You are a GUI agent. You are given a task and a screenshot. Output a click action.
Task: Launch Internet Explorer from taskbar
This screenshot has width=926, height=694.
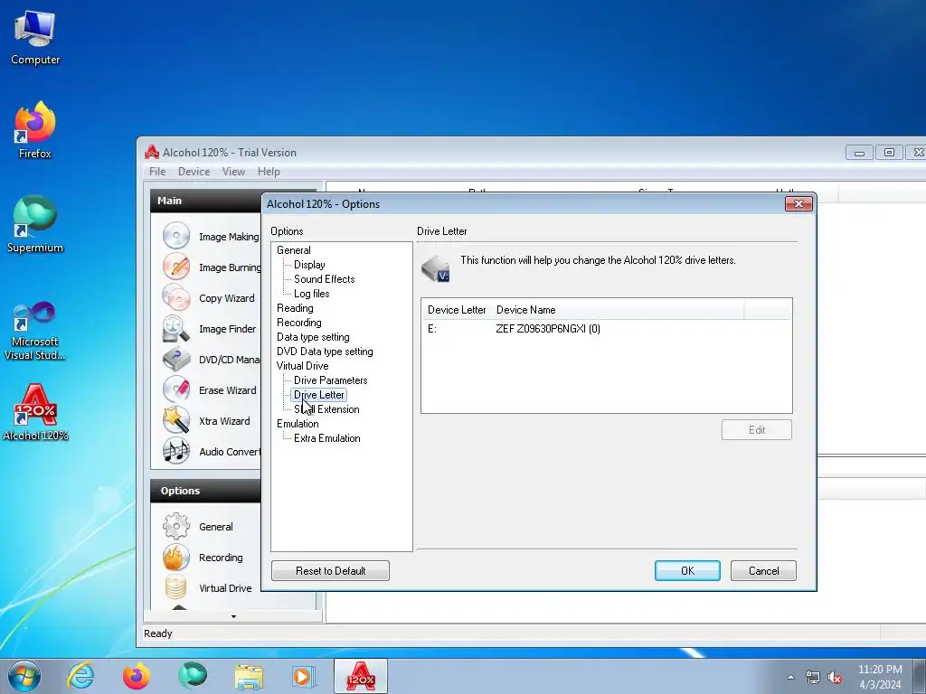pos(80,676)
